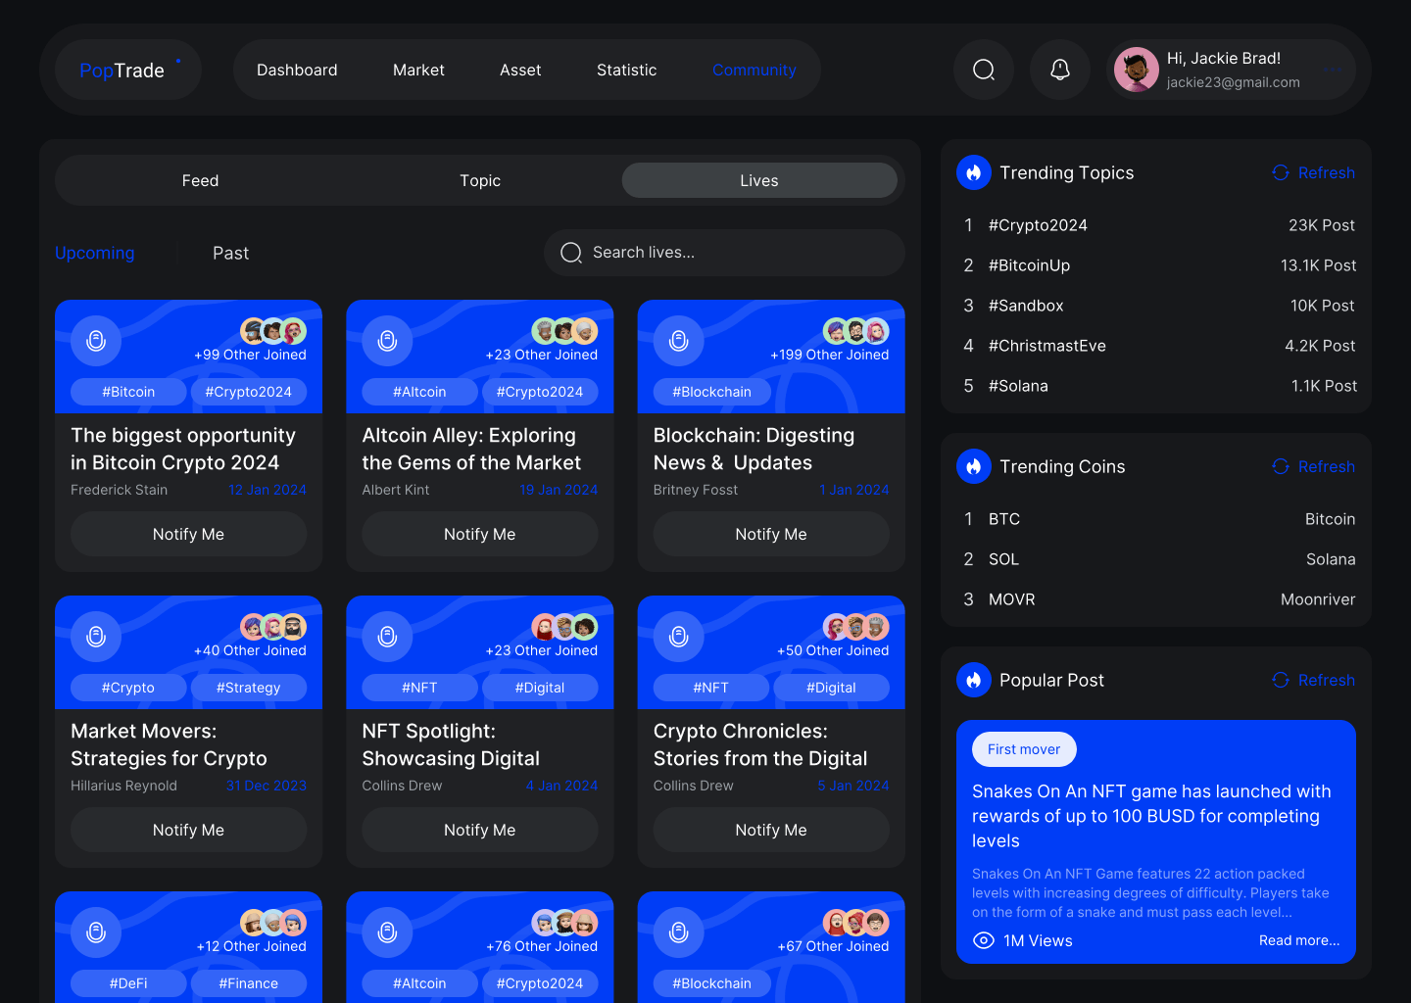Switch to the Feed tab

coord(200,180)
